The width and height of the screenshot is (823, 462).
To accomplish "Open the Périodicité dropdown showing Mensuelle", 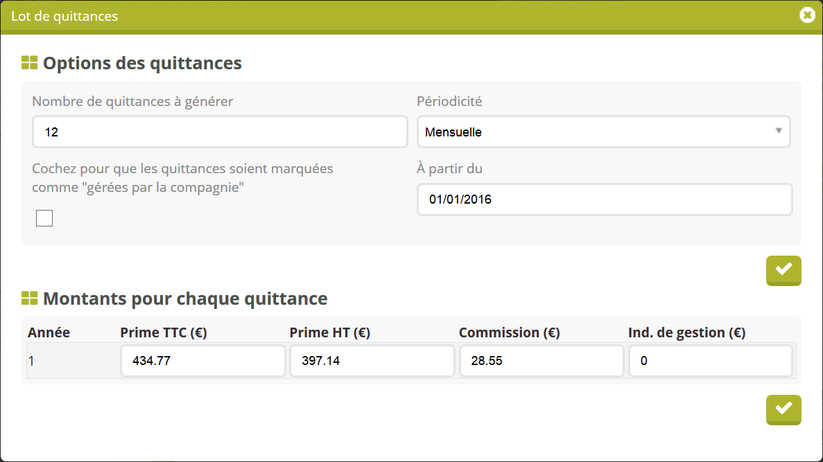I will coord(596,132).
